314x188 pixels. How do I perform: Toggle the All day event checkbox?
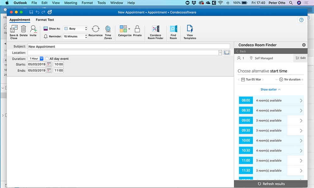tap(47, 59)
